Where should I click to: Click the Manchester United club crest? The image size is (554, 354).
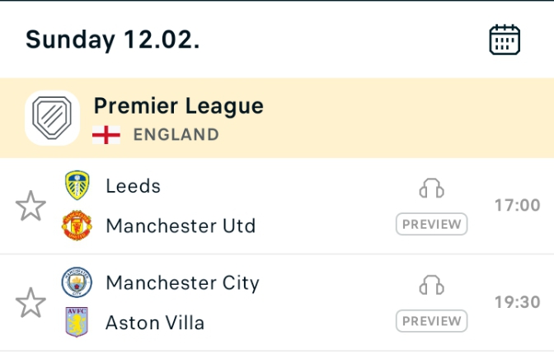(77, 226)
